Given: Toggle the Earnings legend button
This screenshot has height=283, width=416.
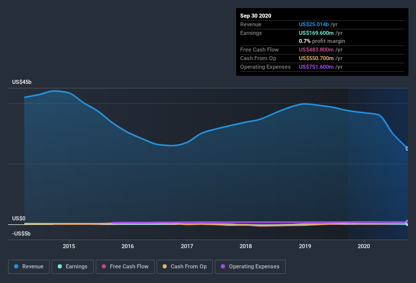Looking at the screenshot, I should pos(72,267).
